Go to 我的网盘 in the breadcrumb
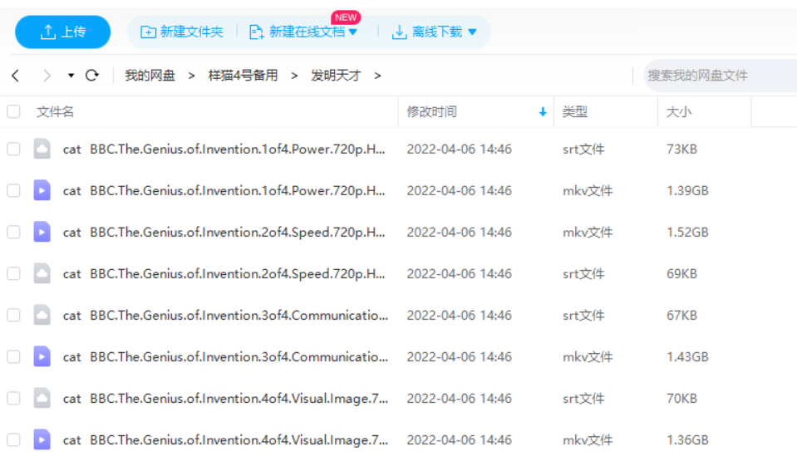The width and height of the screenshot is (797, 461). click(x=150, y=76)
